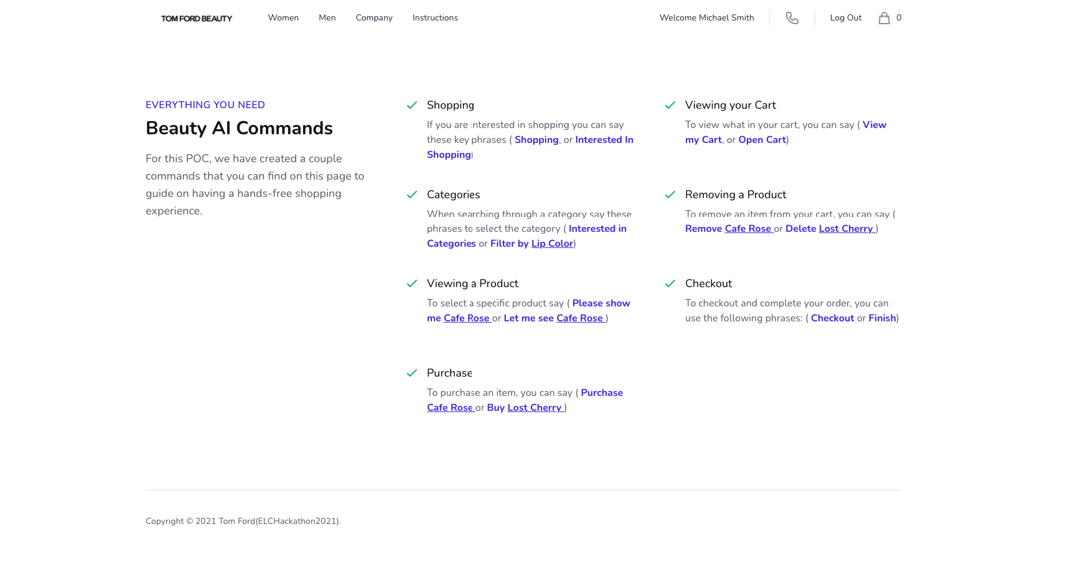The height and width of the screenshot is (588, 1071).
Task: Click the cart item count showing zero
Action: (899, 17)
